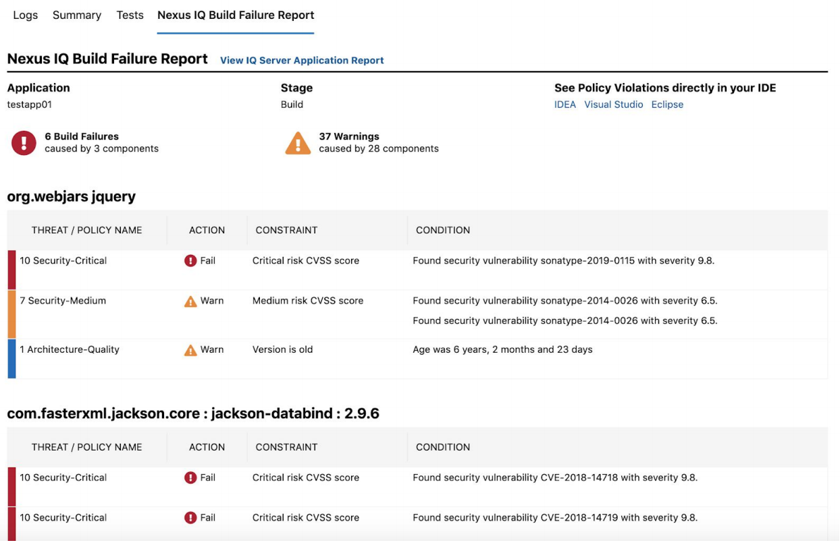Click sonatype-2019-0115 vulnerability condition text
Viewport: 840px width, 549px height.
[564, 260]
